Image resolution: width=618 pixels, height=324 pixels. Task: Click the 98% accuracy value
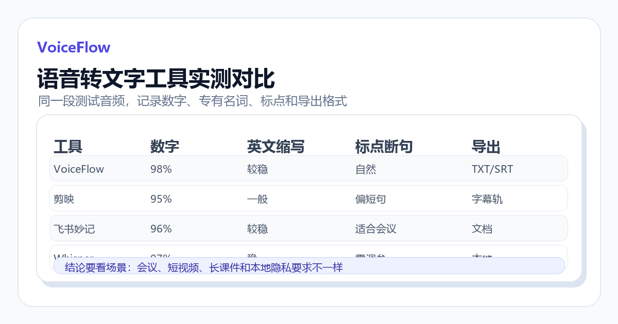point(161,169)
